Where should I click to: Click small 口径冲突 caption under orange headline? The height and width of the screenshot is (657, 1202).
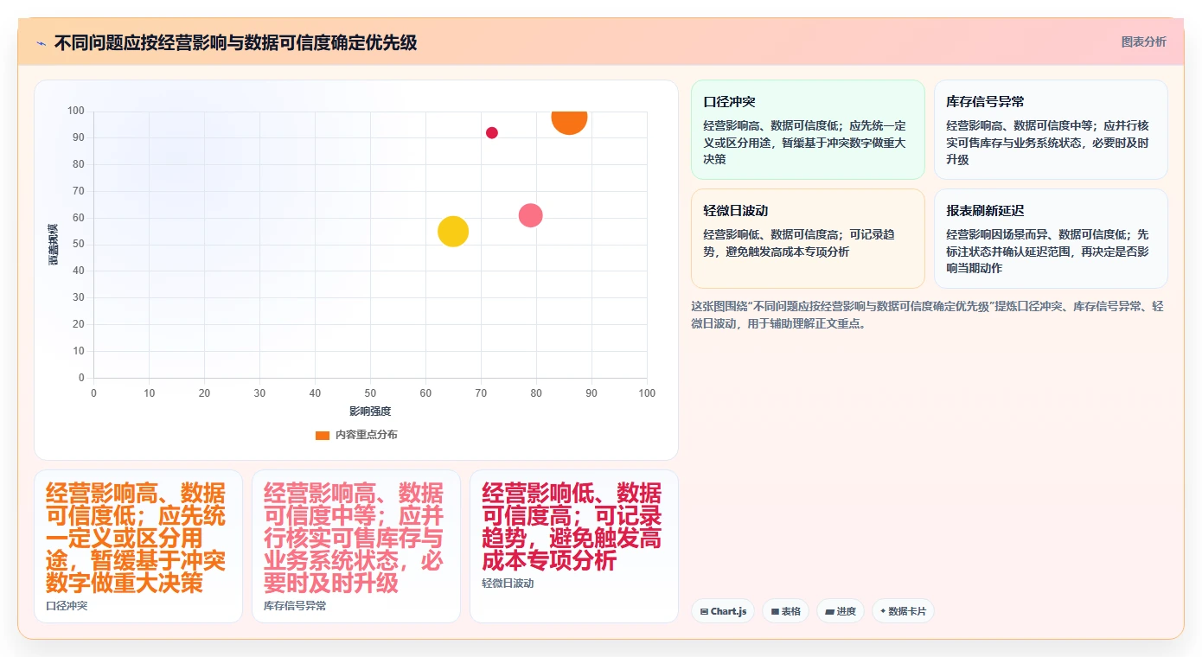(67, 606)
